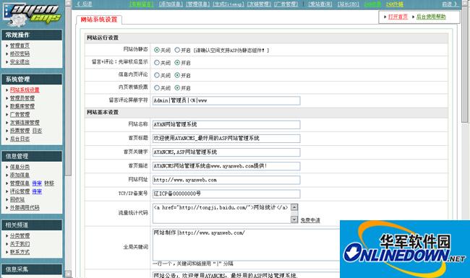The height and width of the screenshot is (278, 470).
Task: Open 联系方式 in sidebar
Action: [20, 252]
